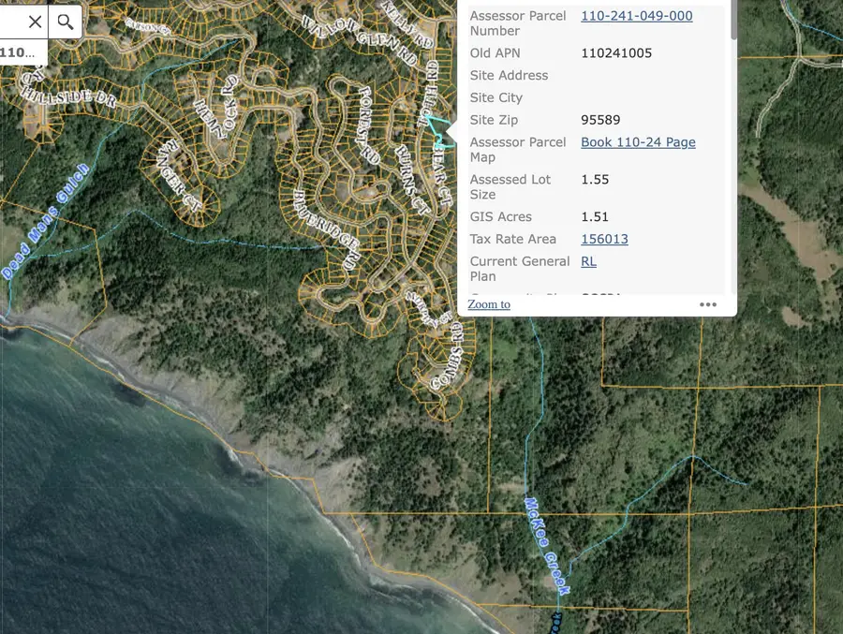
Task: Clear the search box with the X icon
Action: click(35, 22)
